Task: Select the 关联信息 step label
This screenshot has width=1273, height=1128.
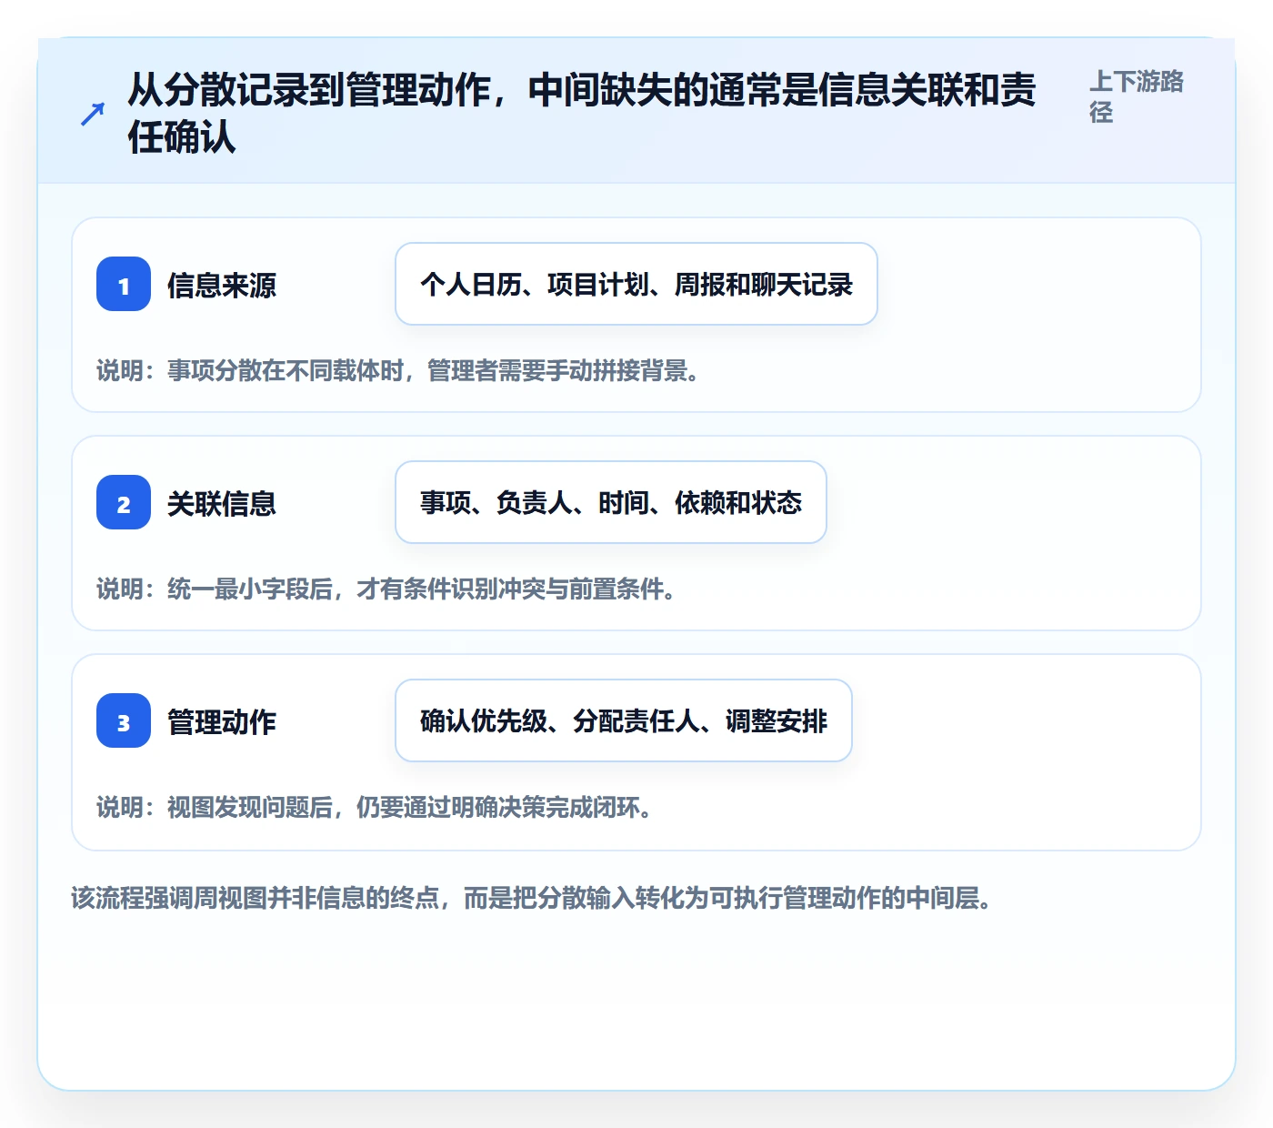Action: point(222,503)
